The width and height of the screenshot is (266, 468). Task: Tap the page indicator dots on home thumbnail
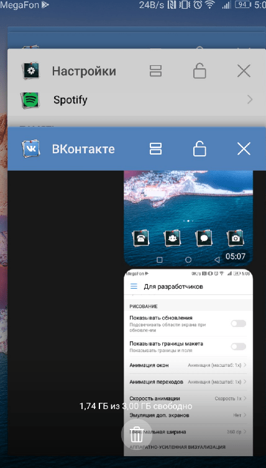[x=188, y=221]
